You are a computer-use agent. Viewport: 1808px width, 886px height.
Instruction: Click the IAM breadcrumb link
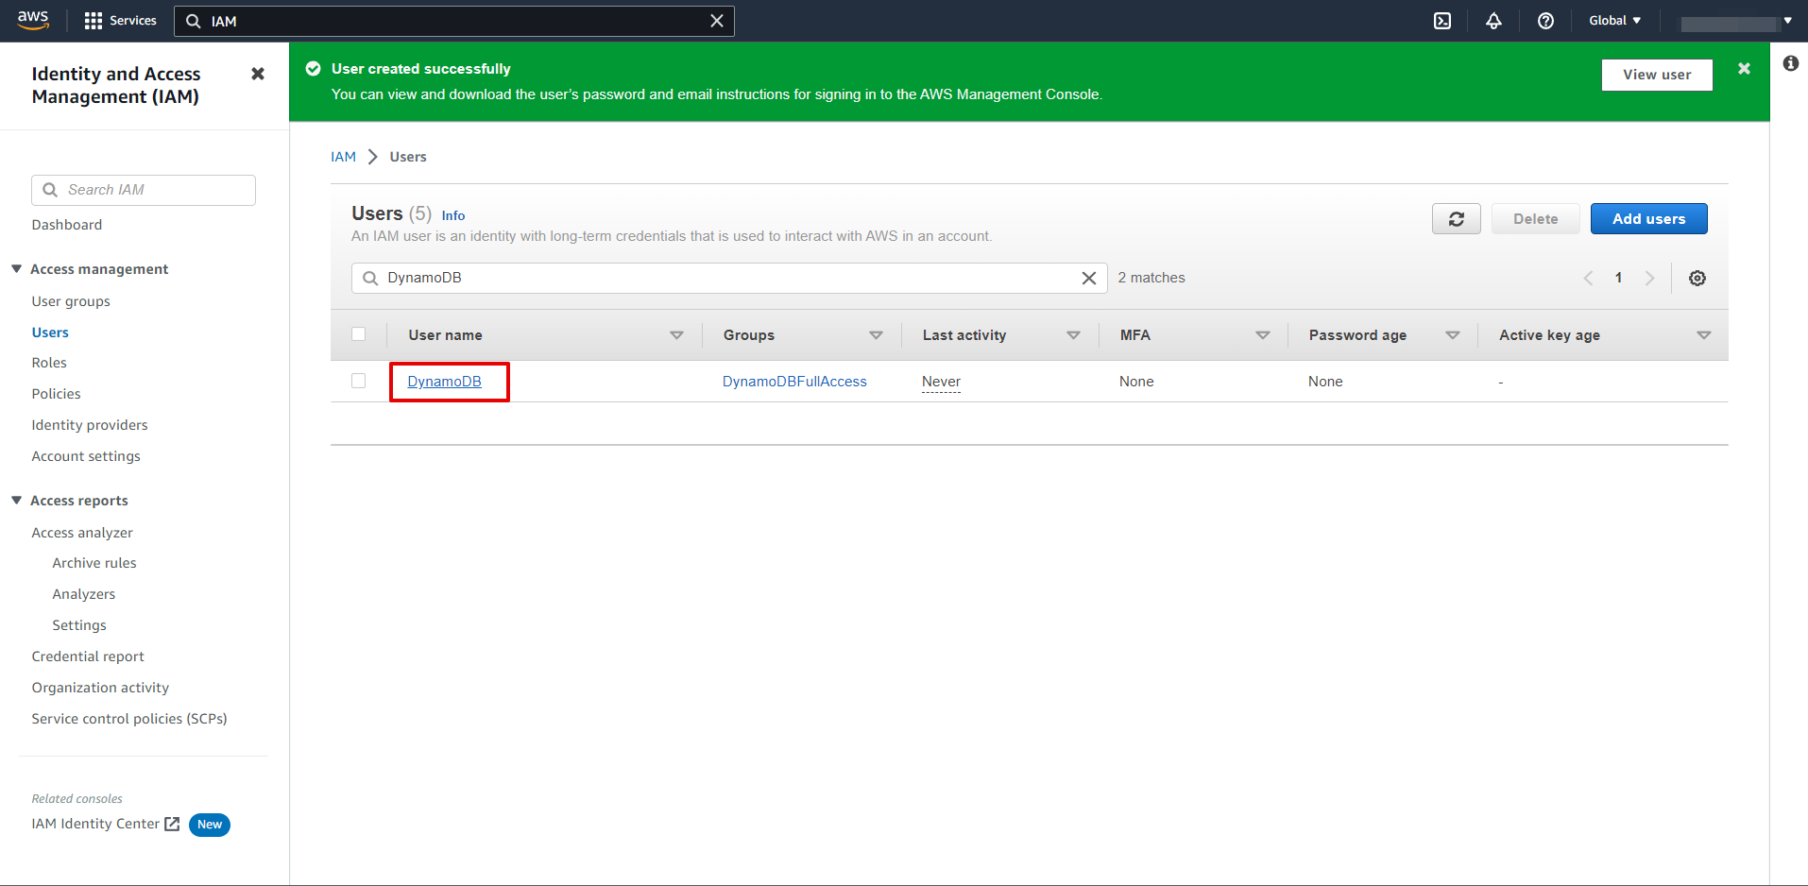point(343,157)
